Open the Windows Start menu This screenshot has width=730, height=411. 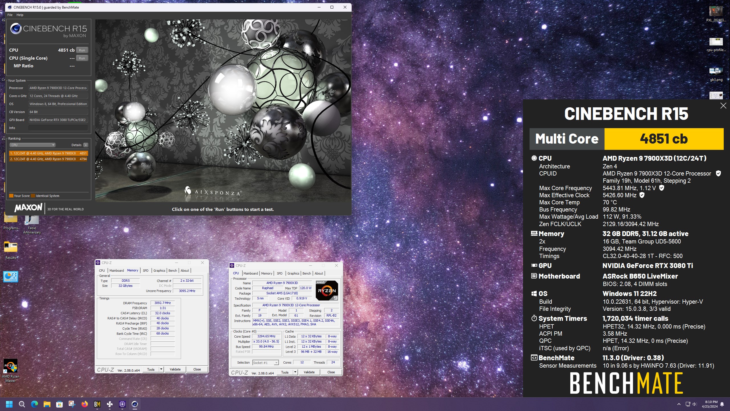tap(9, 404)
